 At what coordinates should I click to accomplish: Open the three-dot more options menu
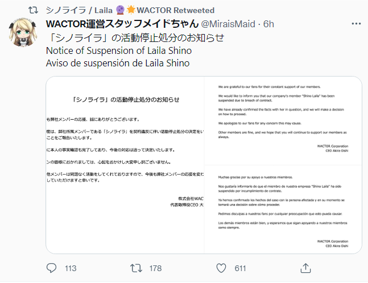coord(356,24)
